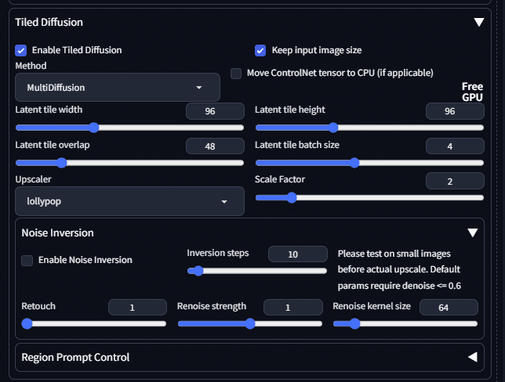This screenshot has height=382, width=505.
Task: Expand the Region Prompt Control section arrow
Action: tap(473, 357)
